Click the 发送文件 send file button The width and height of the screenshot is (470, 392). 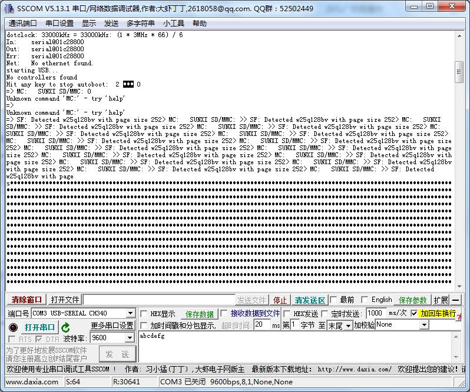click(251, 300)
